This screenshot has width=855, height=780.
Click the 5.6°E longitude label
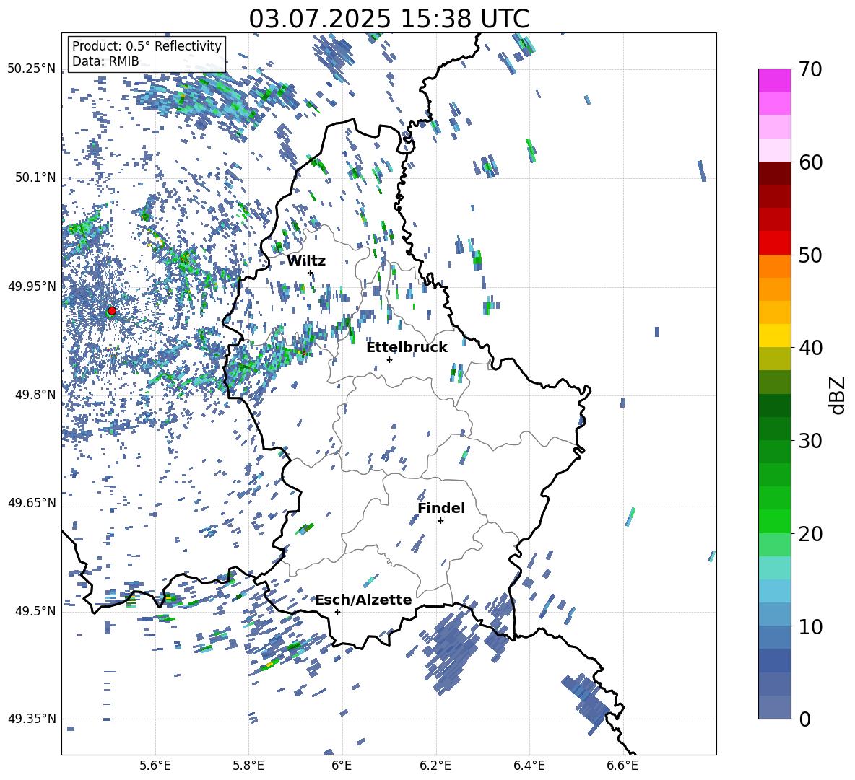[x=155, y=766]
